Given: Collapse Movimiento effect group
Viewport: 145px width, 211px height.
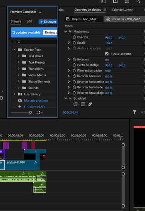Looking at the screenshot, I should [x=66, y=32].
